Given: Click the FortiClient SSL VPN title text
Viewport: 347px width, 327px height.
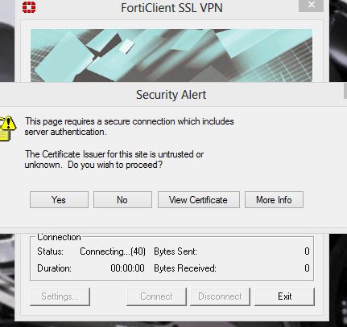Looking at the screenshot, I should point(171,8).
